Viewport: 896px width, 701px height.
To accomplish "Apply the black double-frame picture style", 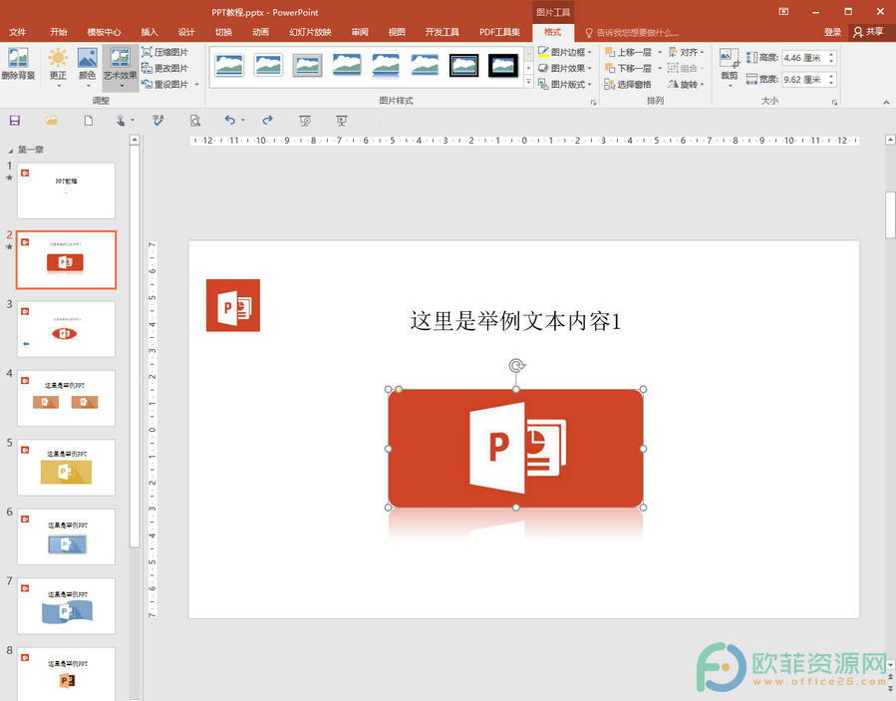I will (x=464, y=65).
